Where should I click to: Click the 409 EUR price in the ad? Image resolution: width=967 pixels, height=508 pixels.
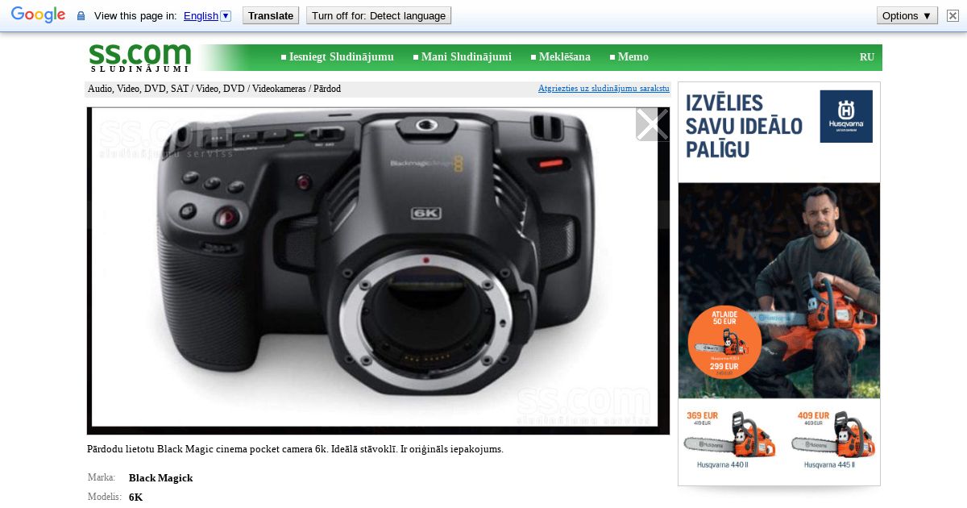(813, 415)
